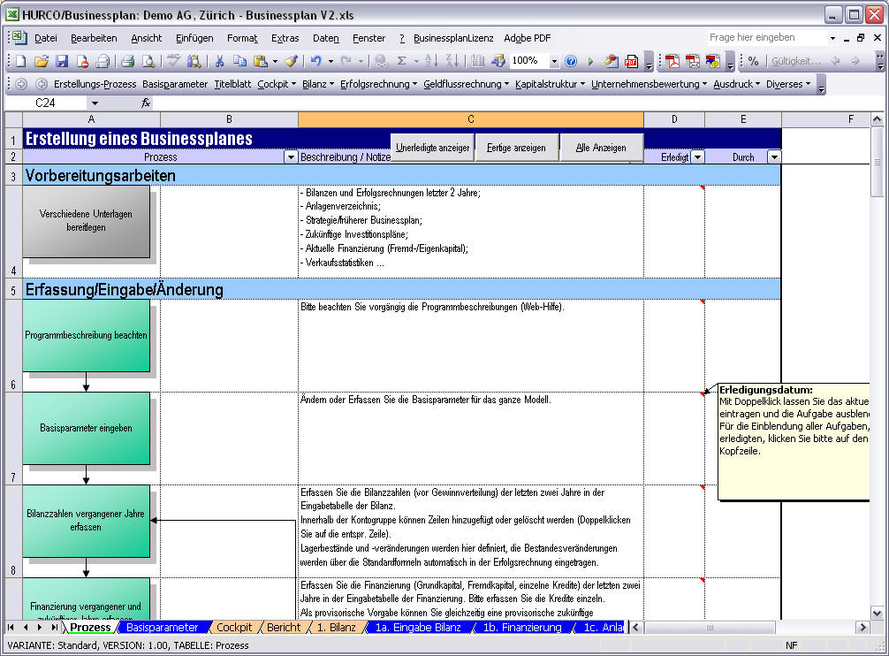This screenshot has height=656, width=889.
Task: Select the Format Painter brush icon
Action: [291, 61]
